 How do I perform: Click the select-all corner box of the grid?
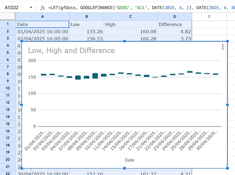click(7, 17)
